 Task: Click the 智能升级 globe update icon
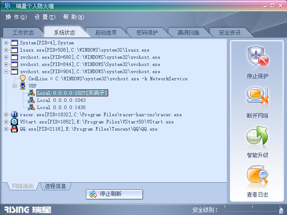[257, 136]
